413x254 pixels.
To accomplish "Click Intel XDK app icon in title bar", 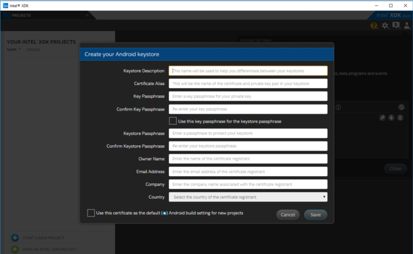I will click(x=5, y=5).
